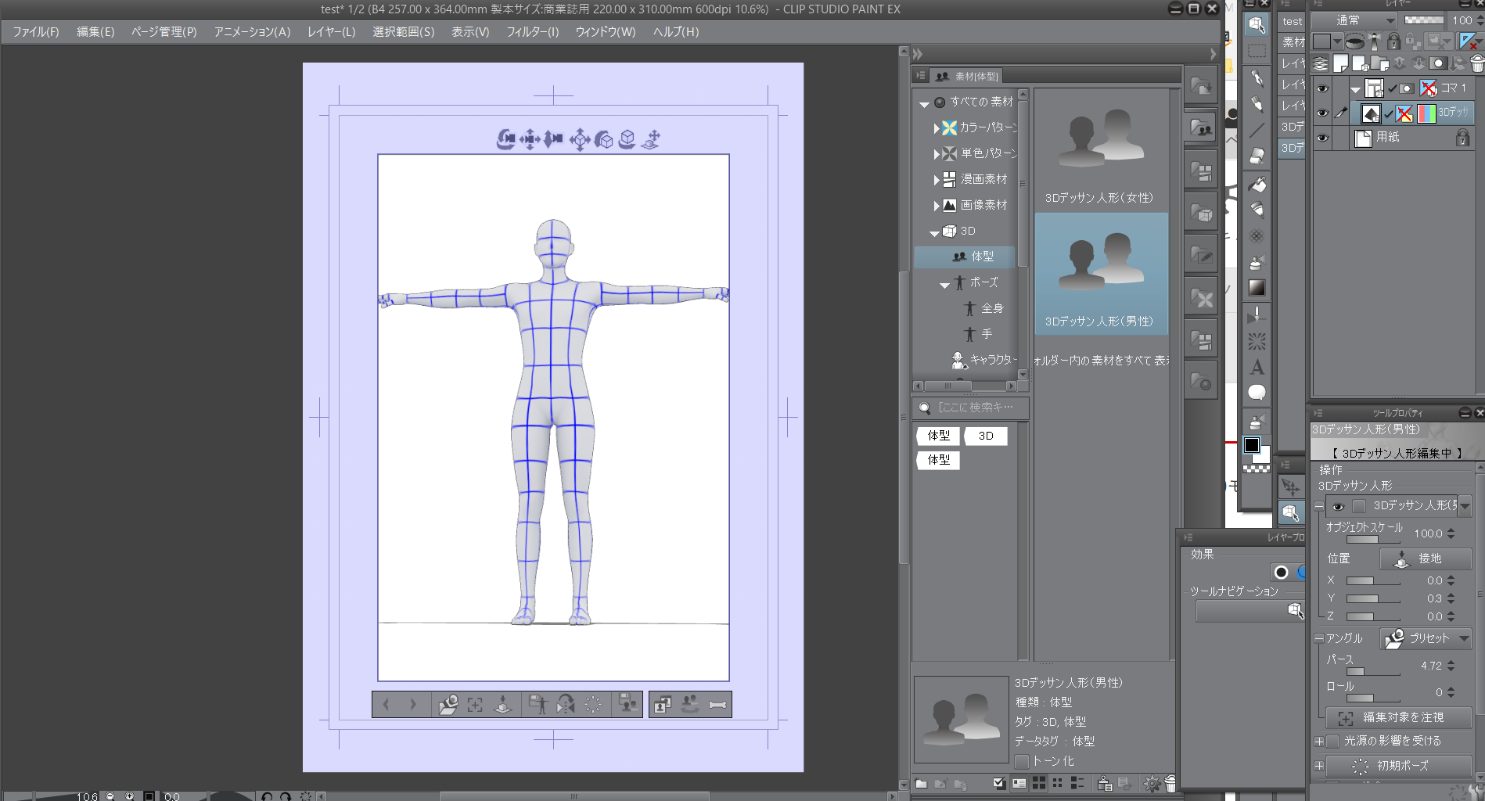
Task: Click the 接地 button
Action: click(x=1425, y=559)
